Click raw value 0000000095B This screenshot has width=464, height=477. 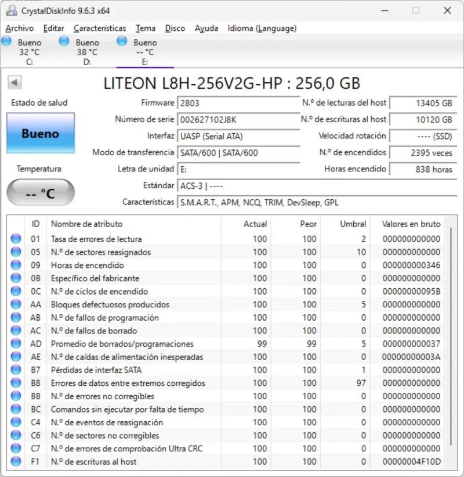coord(411,291)
